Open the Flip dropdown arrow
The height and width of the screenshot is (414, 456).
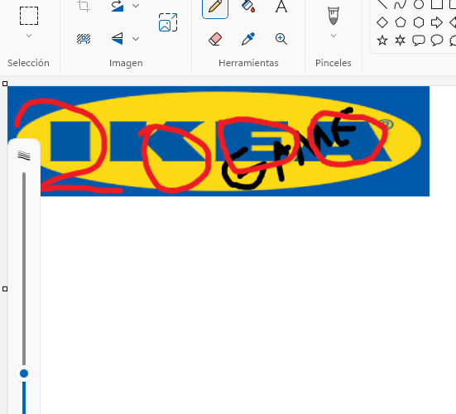click(136, 39)
